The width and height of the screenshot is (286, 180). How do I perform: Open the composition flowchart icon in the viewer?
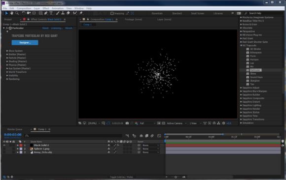[x=219, y=123]
